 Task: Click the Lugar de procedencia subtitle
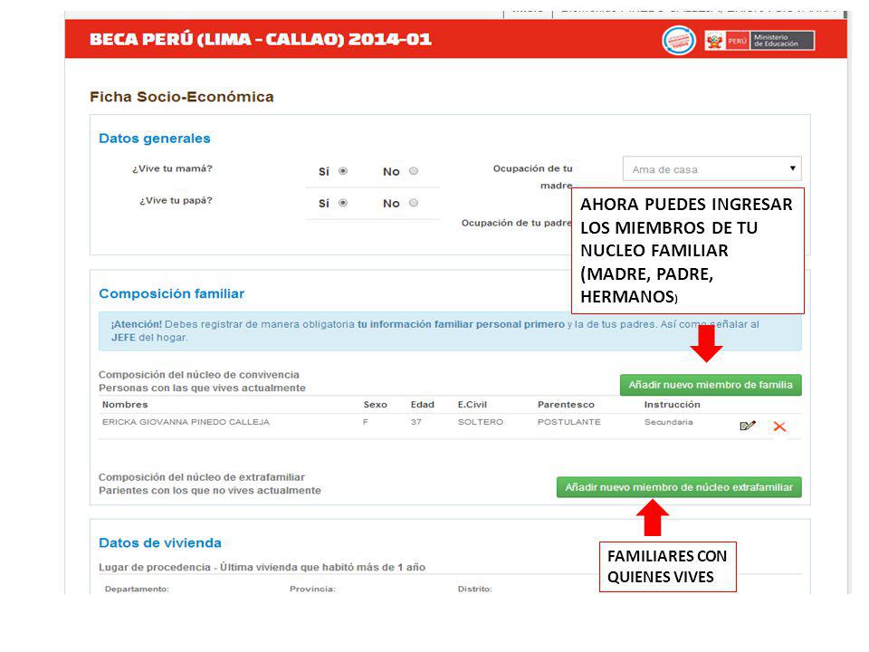coord(263,567)
